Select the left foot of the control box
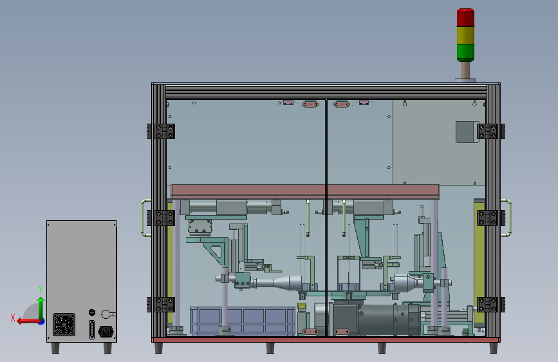Viewport: 558px width, 362px height. [x=55, y=348]
